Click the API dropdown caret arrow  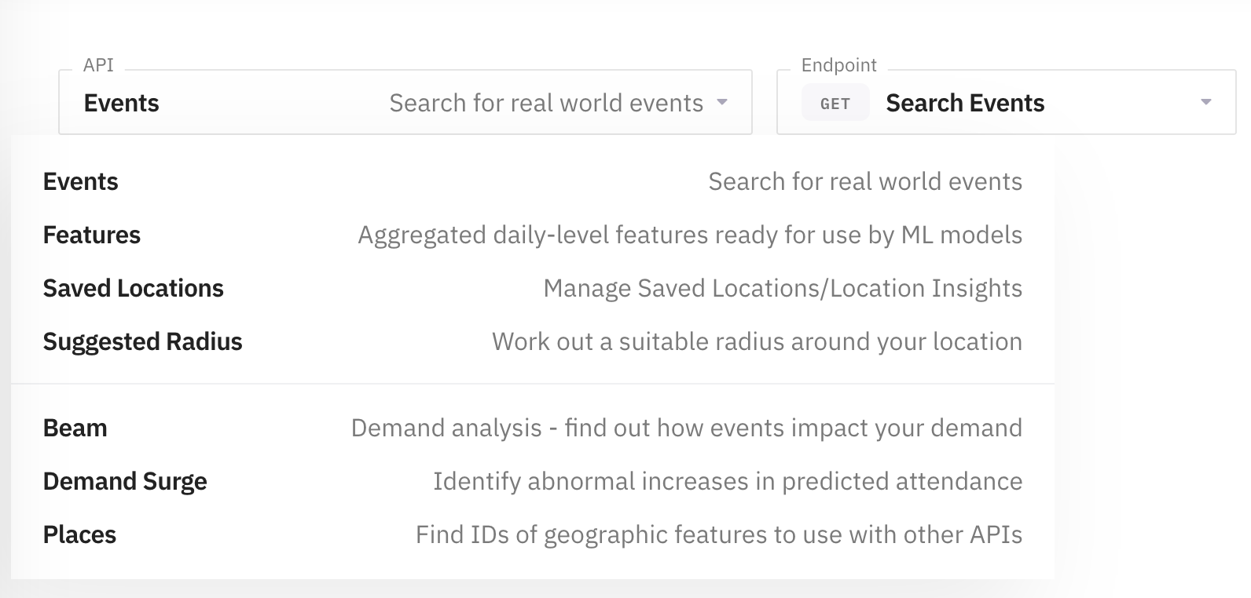(x=722, y=103)
